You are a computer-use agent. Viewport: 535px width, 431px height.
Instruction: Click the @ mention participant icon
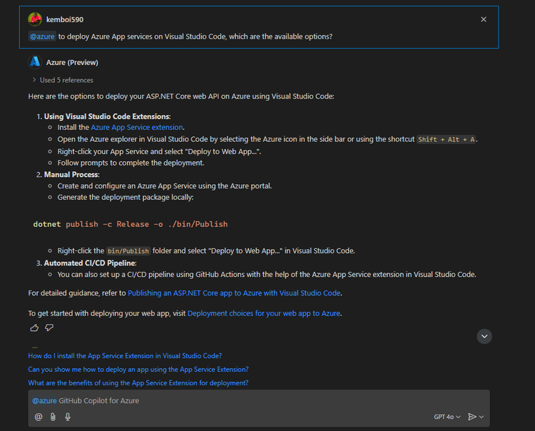click(x=39, y=417)
